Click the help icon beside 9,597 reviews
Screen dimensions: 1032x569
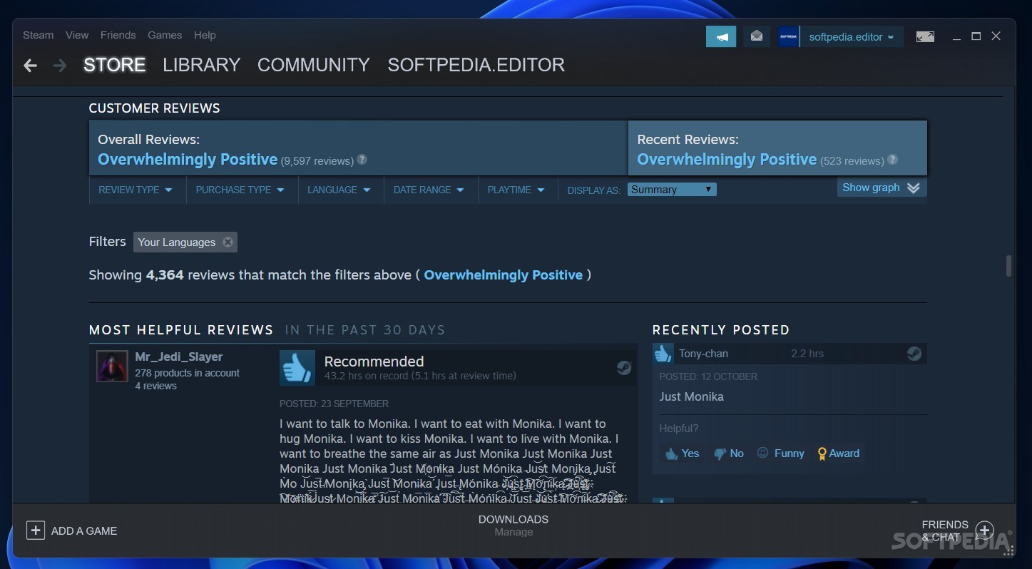pyautogui.click(x=362, y=160)
